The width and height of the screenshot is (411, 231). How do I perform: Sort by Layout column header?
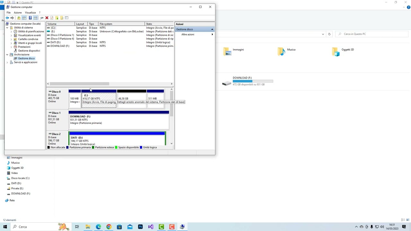81,24
